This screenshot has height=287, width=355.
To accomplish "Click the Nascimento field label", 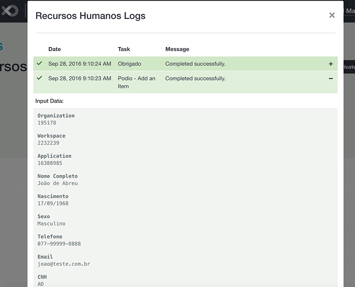I will click(x=53, y=196).
